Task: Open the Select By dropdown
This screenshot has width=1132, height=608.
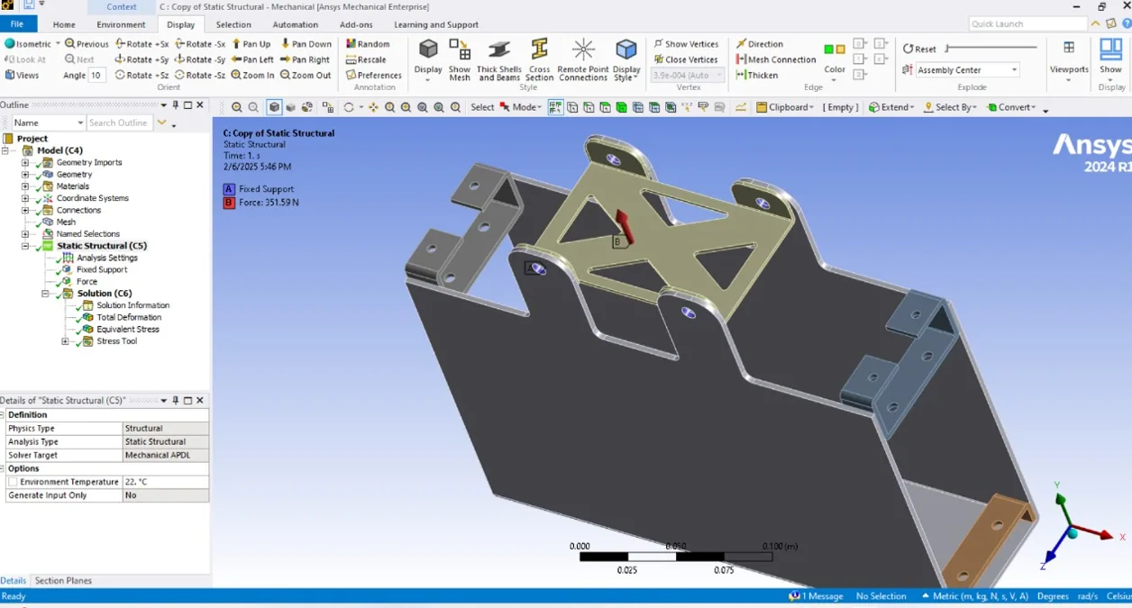Action: [x=949, y=107]
